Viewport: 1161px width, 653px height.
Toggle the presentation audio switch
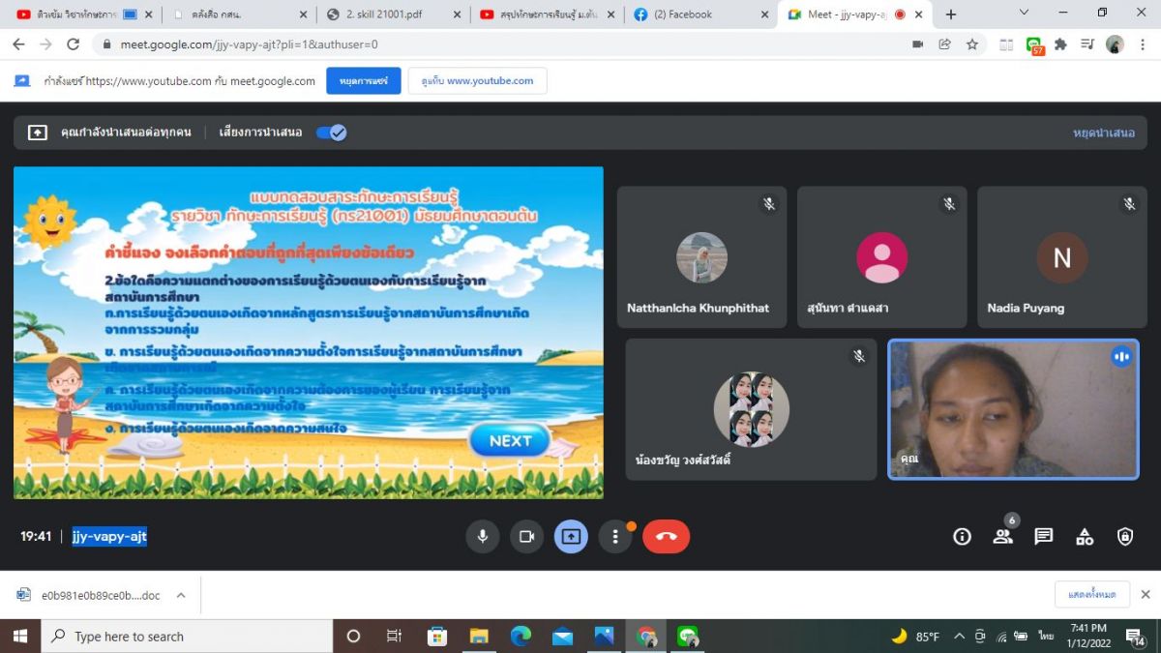click(x=332, y=133)
